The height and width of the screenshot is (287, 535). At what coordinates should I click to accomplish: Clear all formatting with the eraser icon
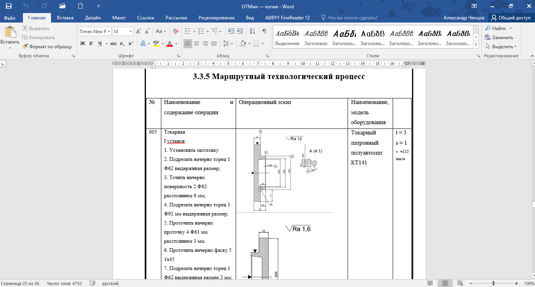click(176, 31)
